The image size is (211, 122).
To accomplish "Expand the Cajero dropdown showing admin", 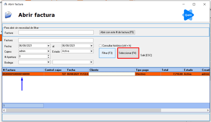I will 48,51.
